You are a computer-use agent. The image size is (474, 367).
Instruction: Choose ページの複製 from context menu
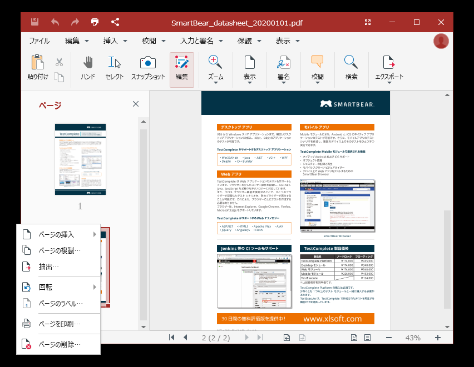click(x=58, y=250)
